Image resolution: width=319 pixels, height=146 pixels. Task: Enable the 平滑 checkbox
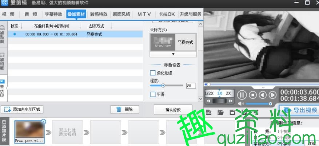click(152, 95)
